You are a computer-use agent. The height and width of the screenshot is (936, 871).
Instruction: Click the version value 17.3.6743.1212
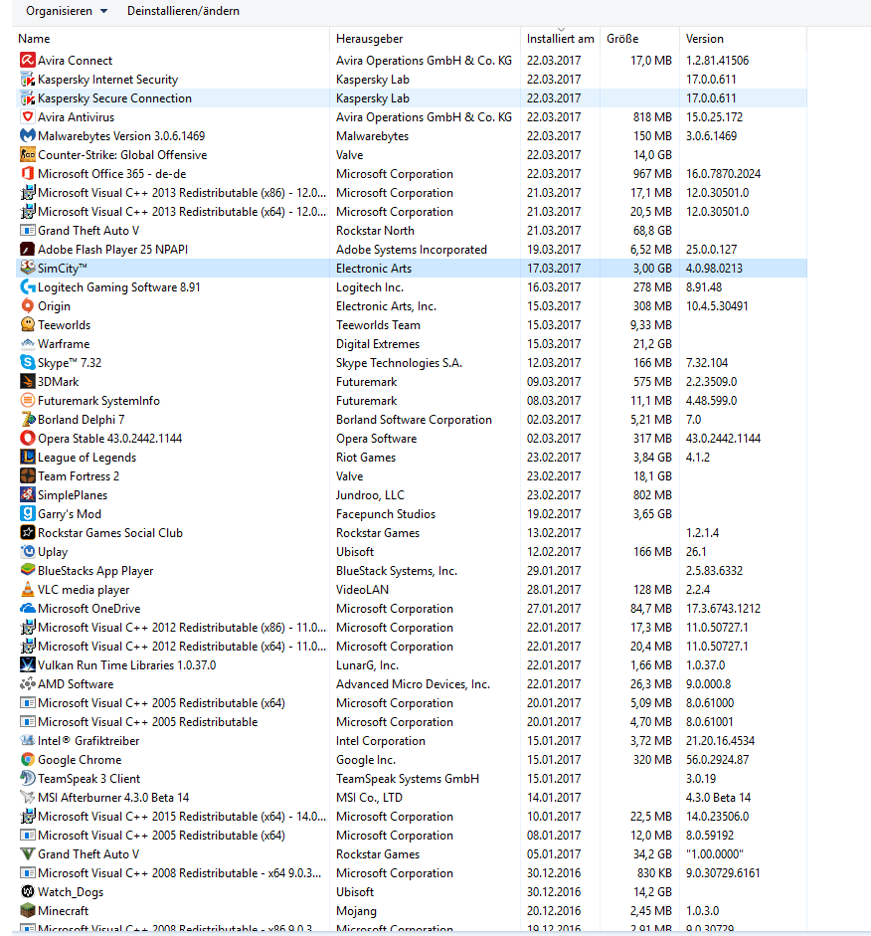pos(723,609)
